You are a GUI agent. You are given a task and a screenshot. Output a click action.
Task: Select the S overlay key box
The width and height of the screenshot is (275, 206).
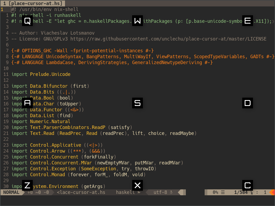pos(137,103)
